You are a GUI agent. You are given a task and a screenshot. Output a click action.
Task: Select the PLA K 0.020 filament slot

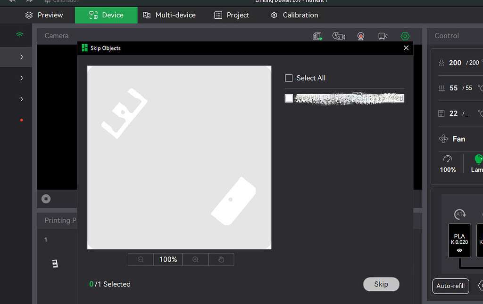459,240
